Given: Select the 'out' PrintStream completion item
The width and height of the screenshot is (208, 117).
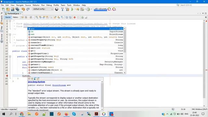Looking at the screenshot, I should 76,34.
